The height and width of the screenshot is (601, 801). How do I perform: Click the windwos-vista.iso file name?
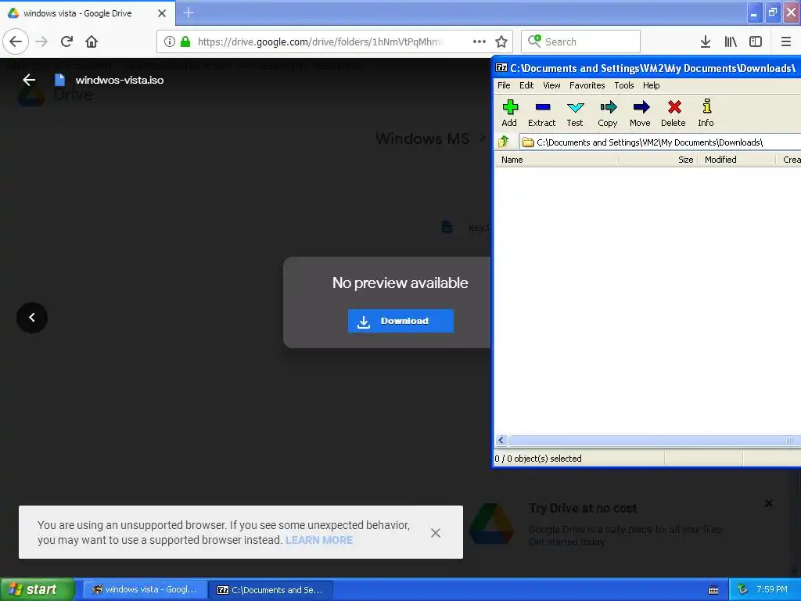coord(120,80)
